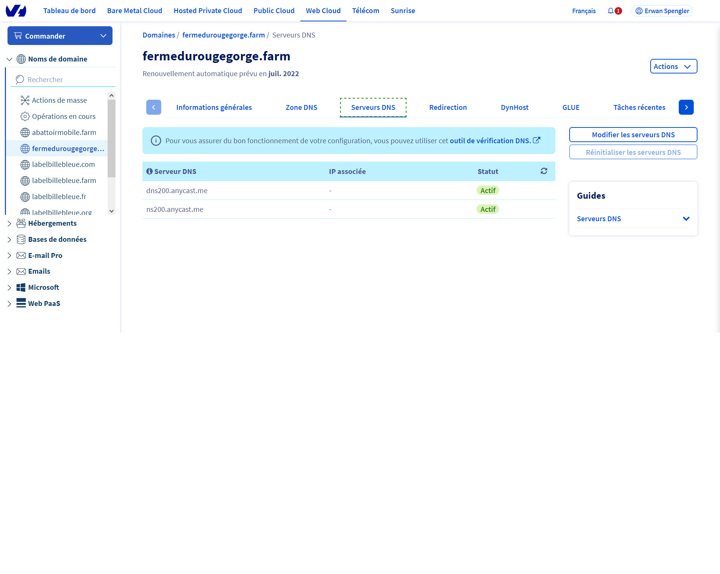Open the Télécom section
This screenshot has width=720, height=574.
click(x=366, y=10)
